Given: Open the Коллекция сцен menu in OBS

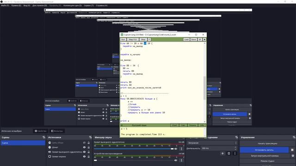Looking at the screenshot, I should [x=73, y=6].
